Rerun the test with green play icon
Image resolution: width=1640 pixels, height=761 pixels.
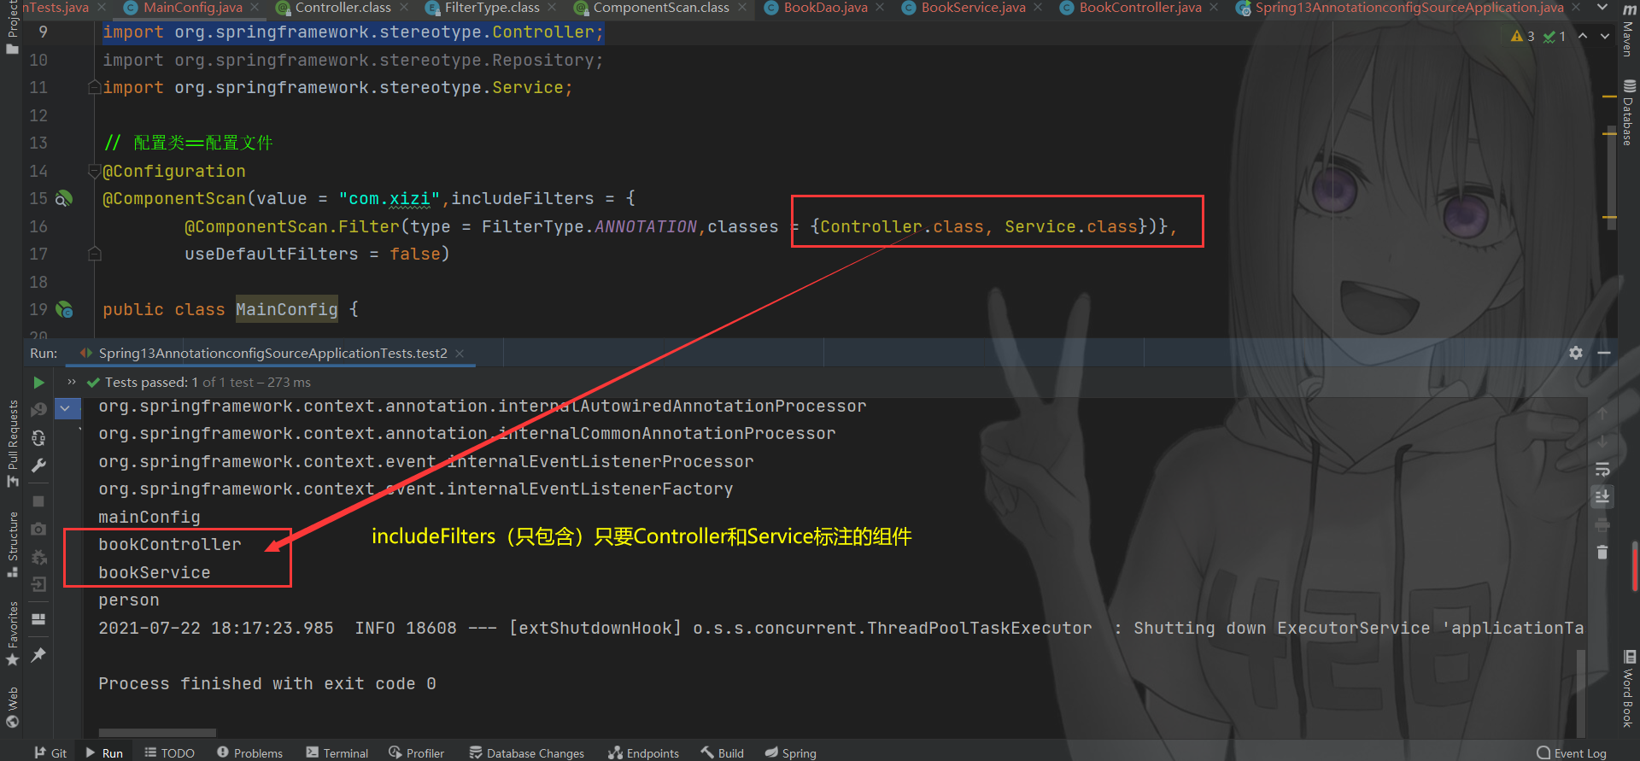[x=38, y=382]
